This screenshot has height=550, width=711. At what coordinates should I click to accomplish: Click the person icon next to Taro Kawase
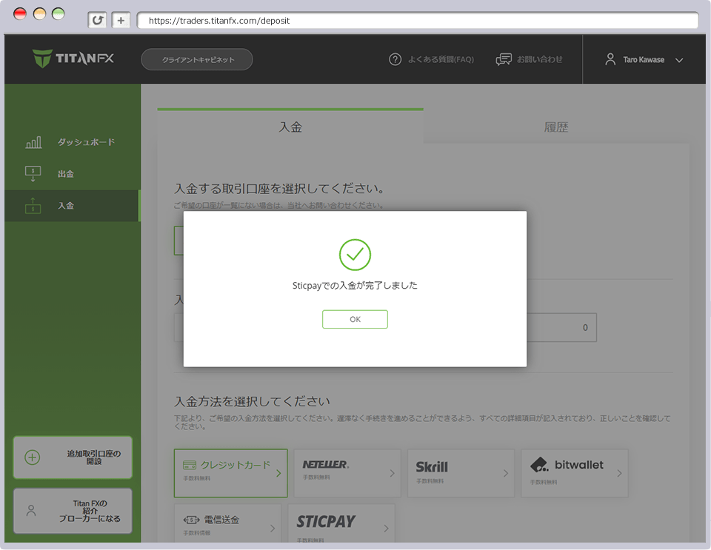[610, 59]
